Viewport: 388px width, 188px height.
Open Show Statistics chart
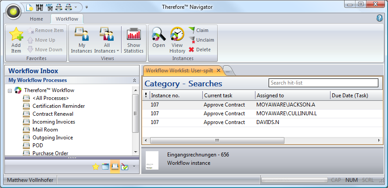pyautogui.click(x=133, y=40)
